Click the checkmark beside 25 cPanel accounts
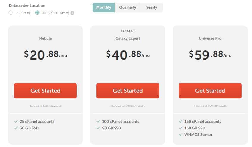Viewport: 252px width, 147px height. pyautogui.click(x=16, y=122)
